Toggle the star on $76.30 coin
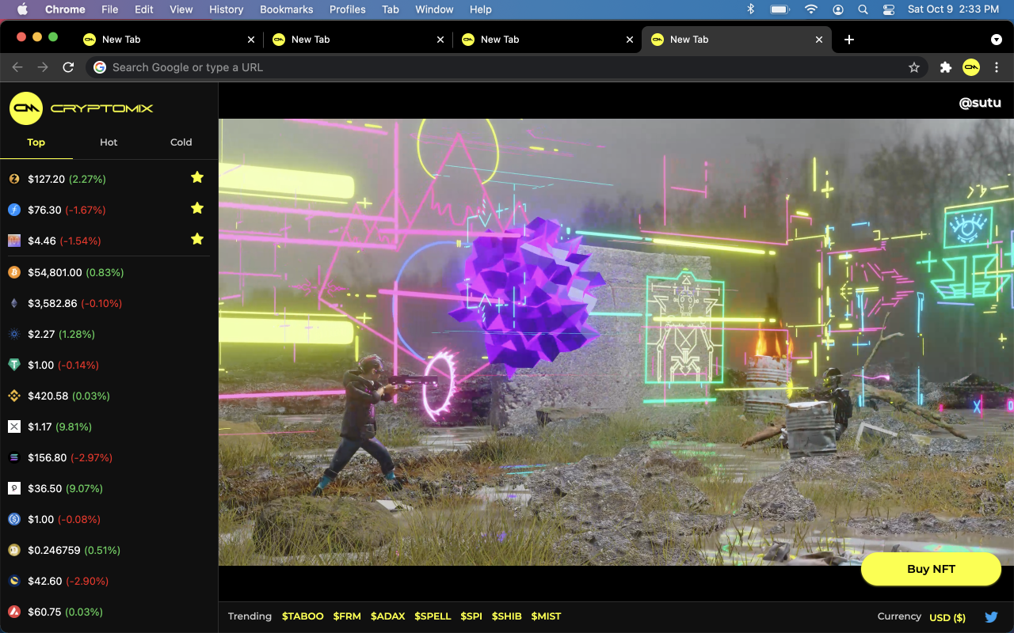1014x633 pixels. [x=197, y=208]
